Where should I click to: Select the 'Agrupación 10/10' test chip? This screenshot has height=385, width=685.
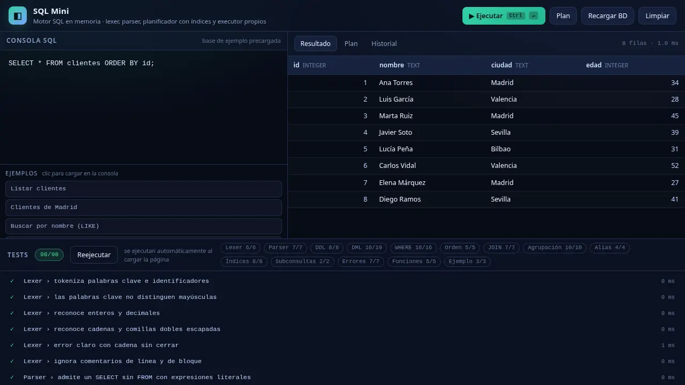tap(555, 248)
